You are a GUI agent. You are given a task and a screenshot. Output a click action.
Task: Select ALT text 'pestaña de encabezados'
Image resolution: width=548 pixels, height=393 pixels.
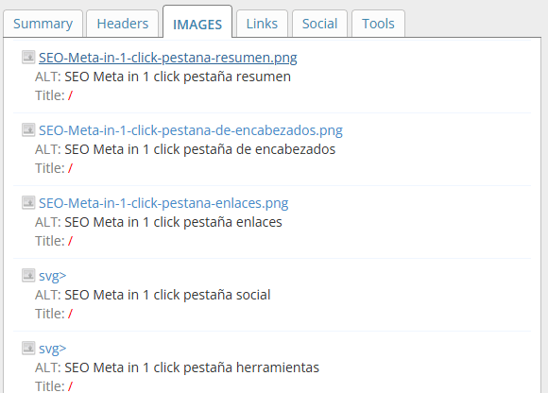coord(259,149)
